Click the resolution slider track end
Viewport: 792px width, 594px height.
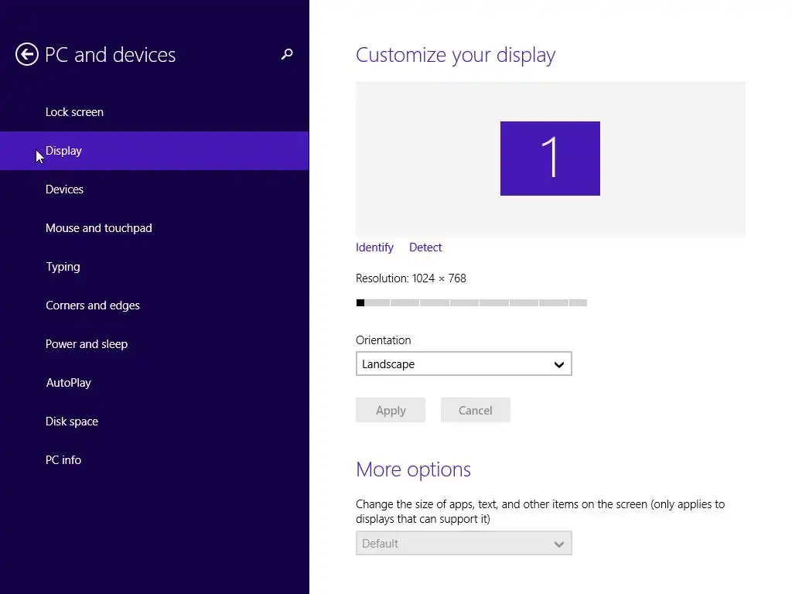coord(578,302)
